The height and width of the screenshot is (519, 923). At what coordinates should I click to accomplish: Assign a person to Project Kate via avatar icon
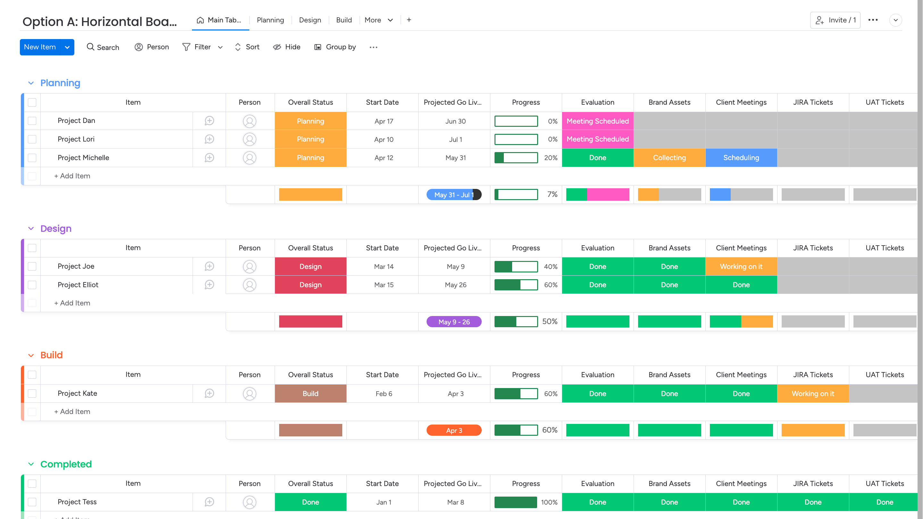tap(249, 393)
